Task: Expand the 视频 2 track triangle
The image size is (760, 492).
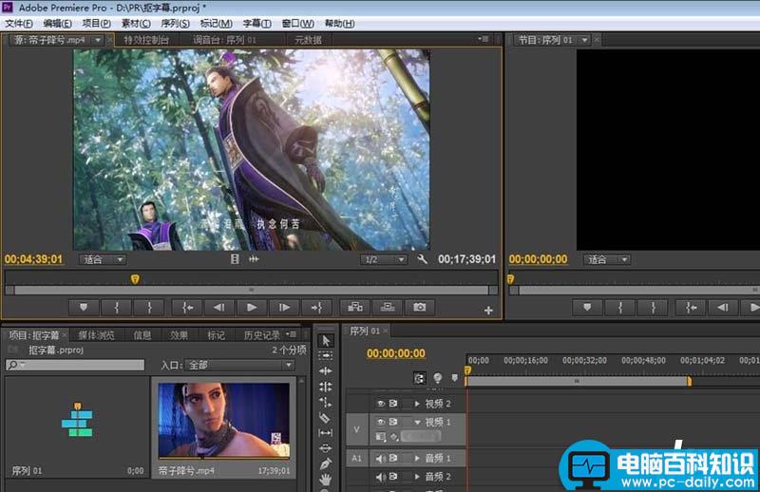Action: (x=415, y=404)
